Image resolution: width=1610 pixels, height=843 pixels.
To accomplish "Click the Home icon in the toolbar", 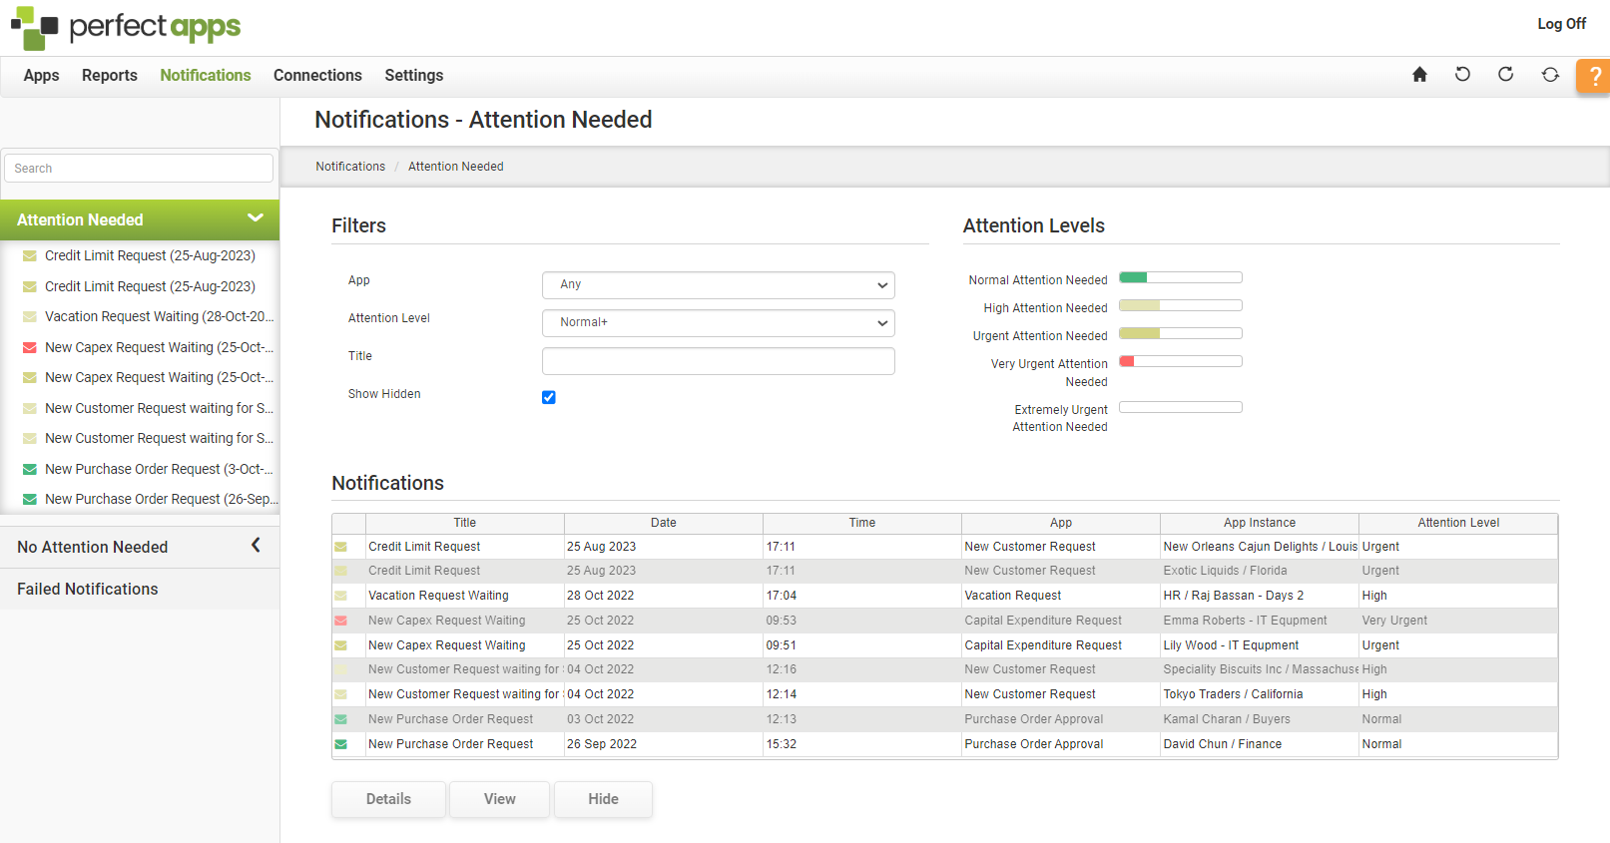I will pos(1419,75).
